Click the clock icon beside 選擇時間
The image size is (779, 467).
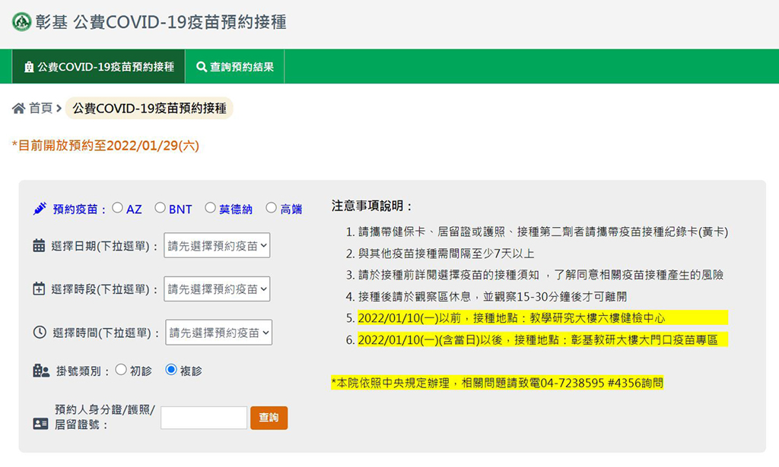[x=40, y=333]
